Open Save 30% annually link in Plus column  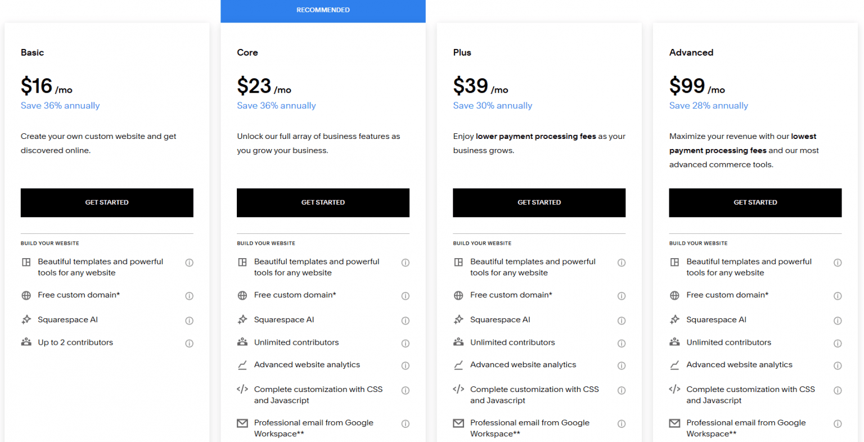click(492, 106)
